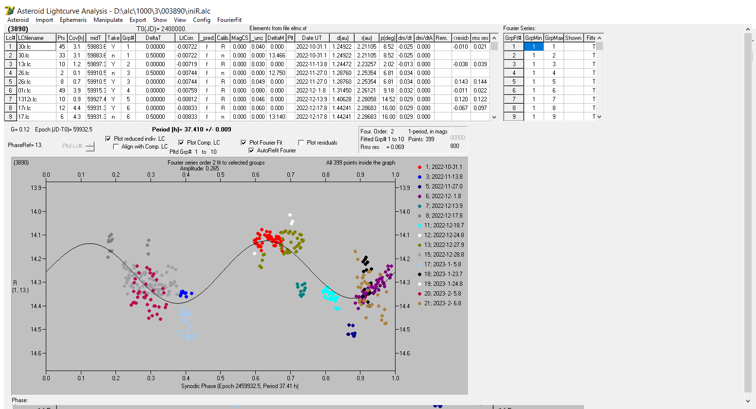Click the Asteroid Lightcurve Analysis title bar icon
Viewport: 756px width, 409px height.
point(9,10)
